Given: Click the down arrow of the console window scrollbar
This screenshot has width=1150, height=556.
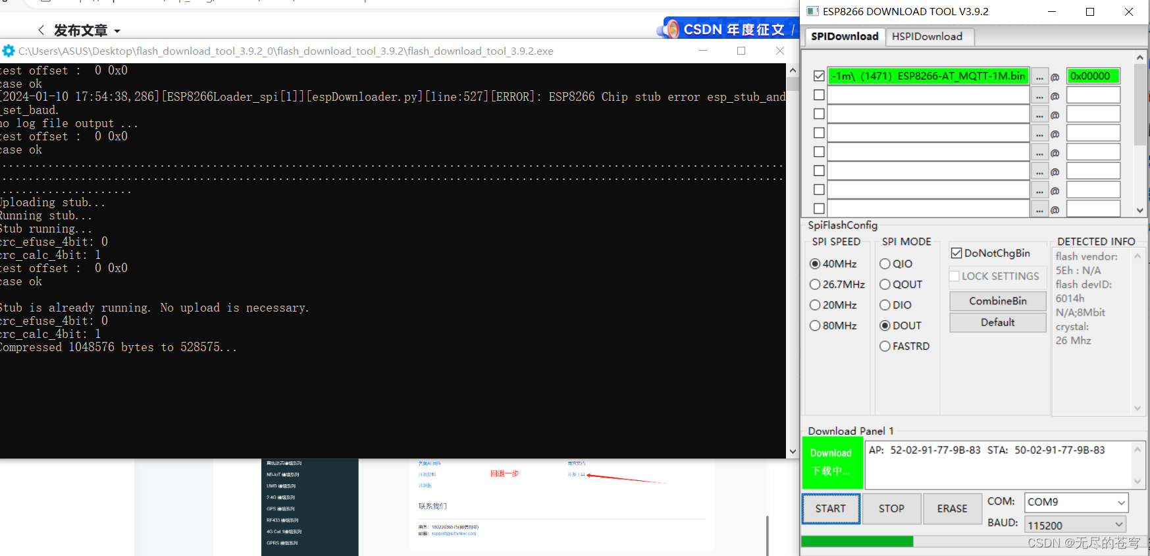Looking at the screenshot, I should tap(793, 451).
